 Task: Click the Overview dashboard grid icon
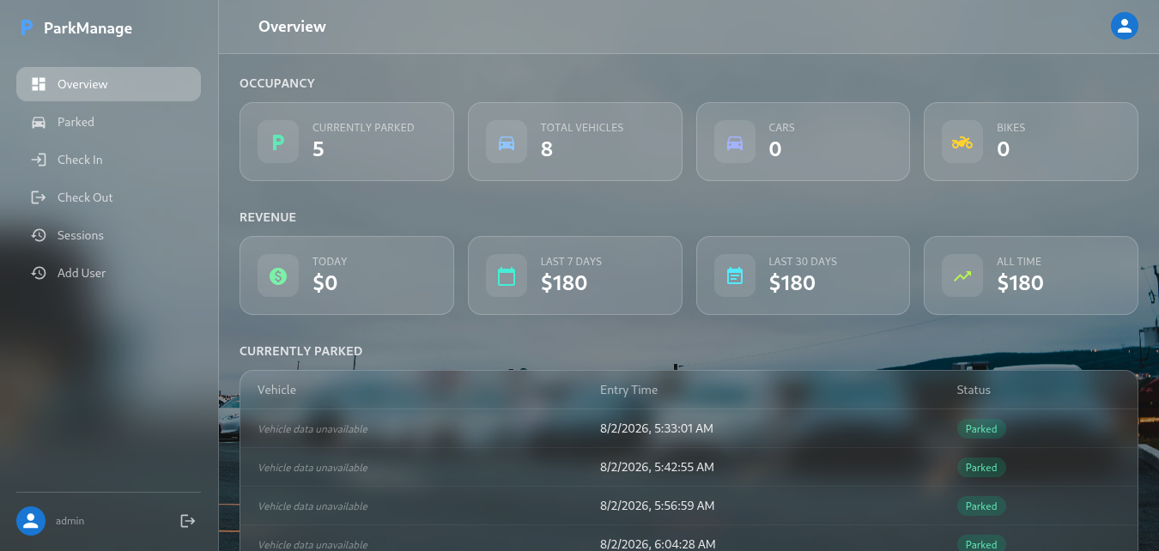click(x=39, y=84)
